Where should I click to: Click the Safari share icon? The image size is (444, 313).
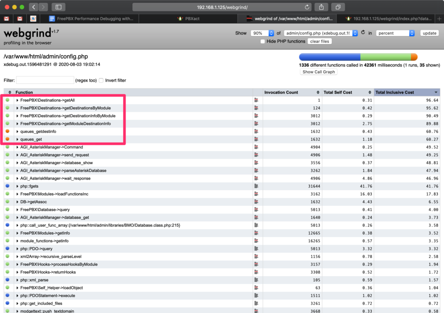tap(321, 7)
